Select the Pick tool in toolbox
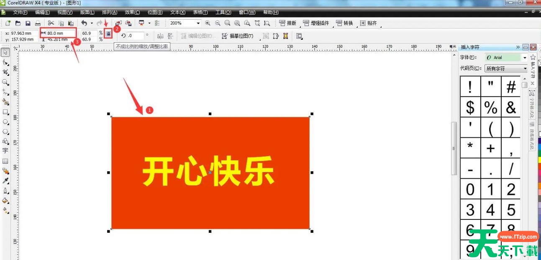 (x=5, y=53)
